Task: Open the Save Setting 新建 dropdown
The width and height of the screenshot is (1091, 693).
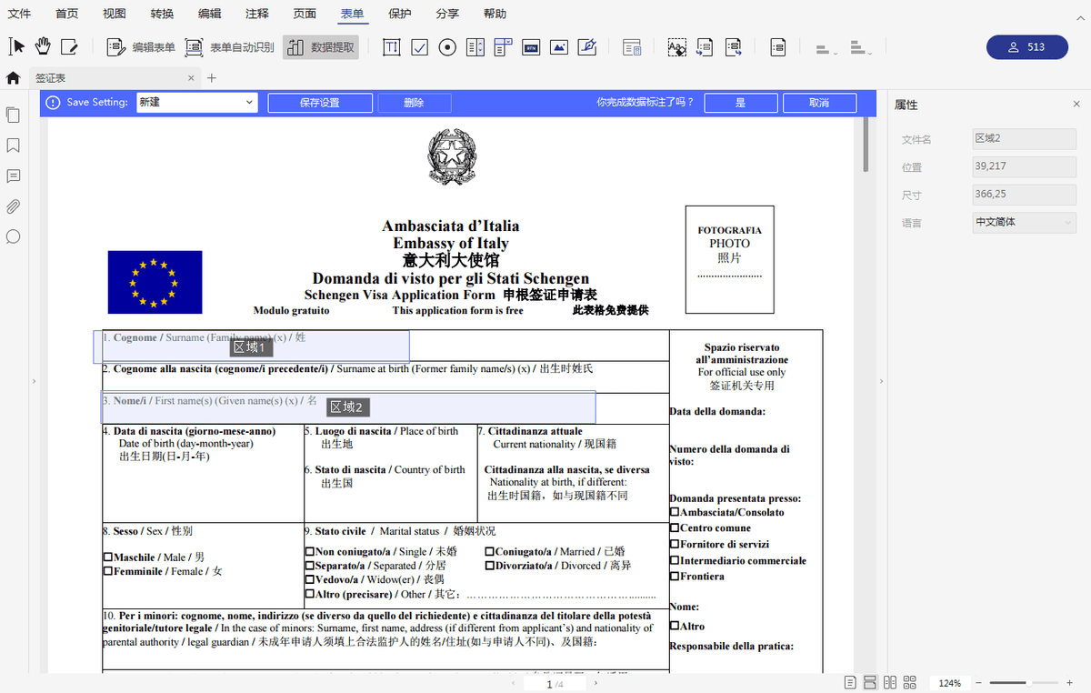Action: (x=197, y=103)
